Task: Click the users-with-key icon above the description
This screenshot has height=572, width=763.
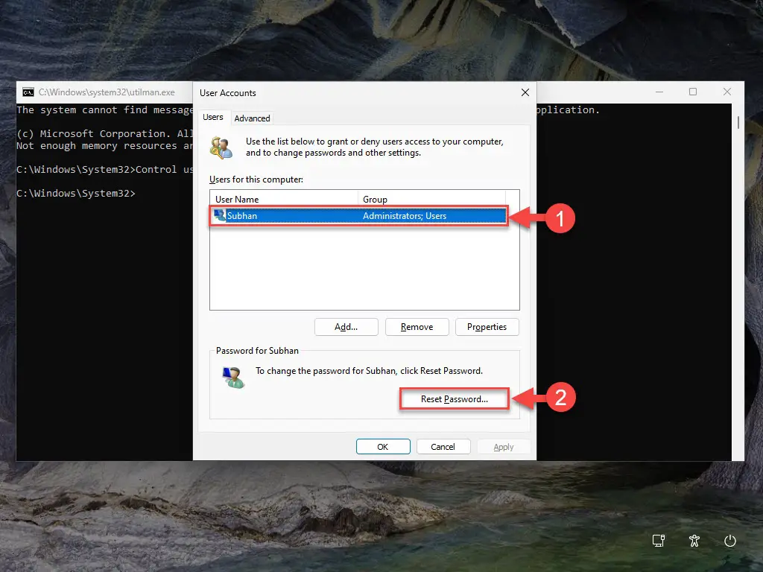Action: coord(221,146)
